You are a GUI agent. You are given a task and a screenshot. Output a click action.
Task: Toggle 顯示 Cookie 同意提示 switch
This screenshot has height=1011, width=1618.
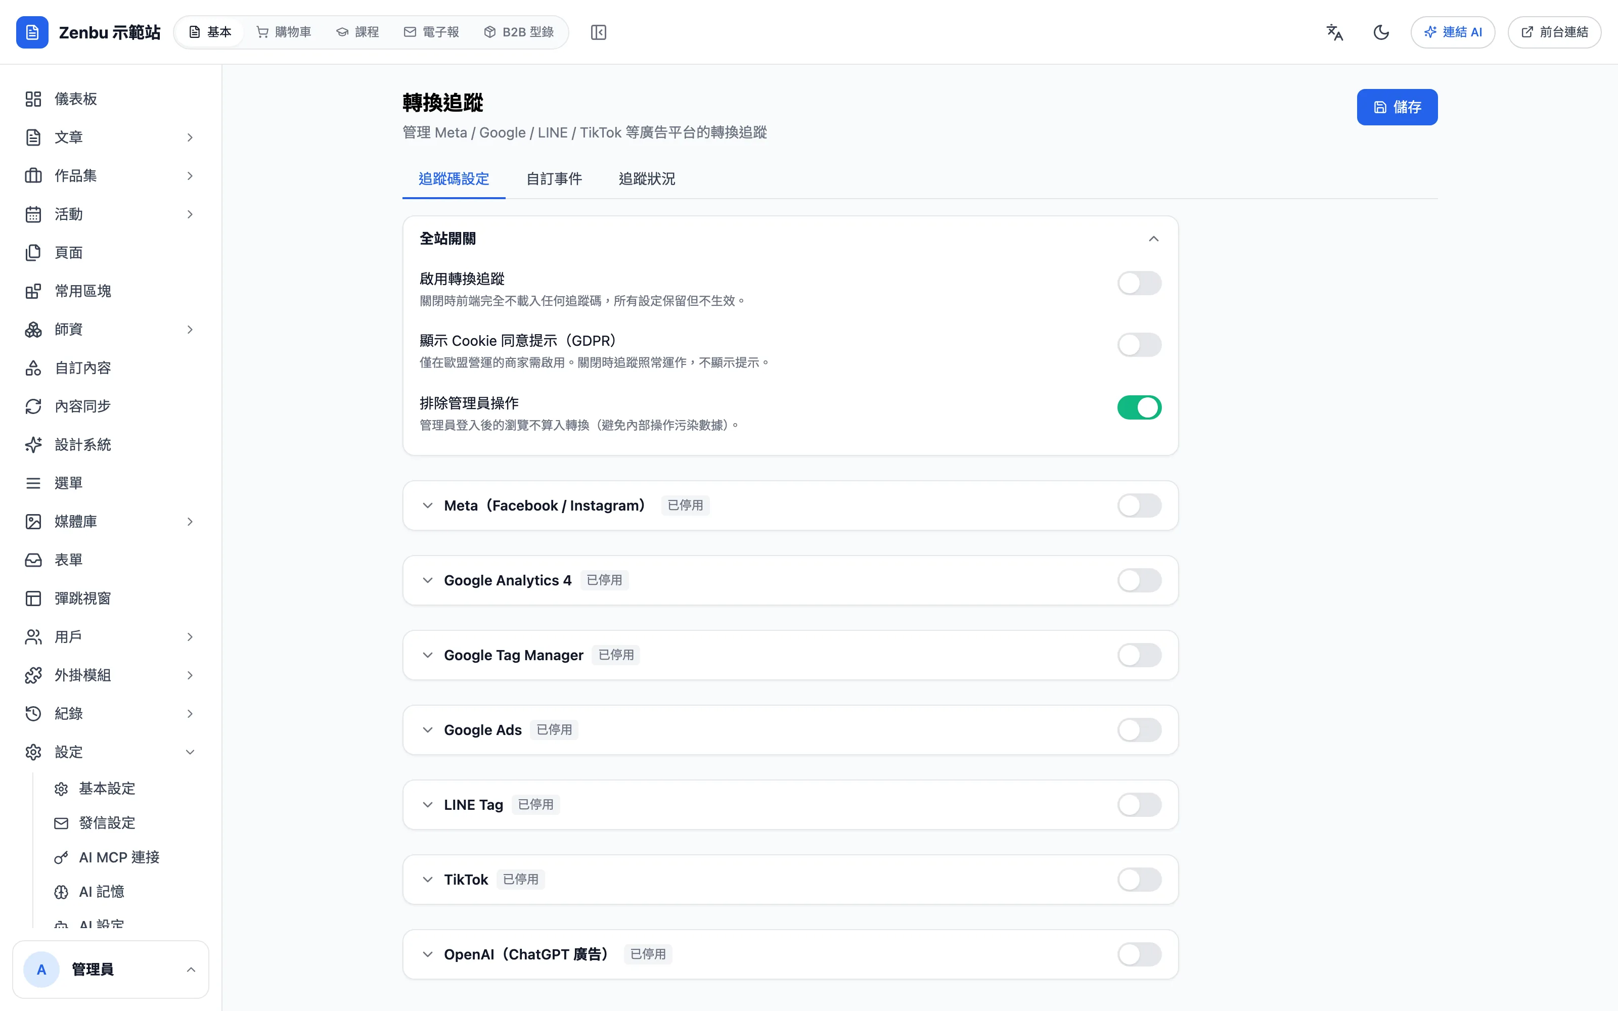point(1139,345)
